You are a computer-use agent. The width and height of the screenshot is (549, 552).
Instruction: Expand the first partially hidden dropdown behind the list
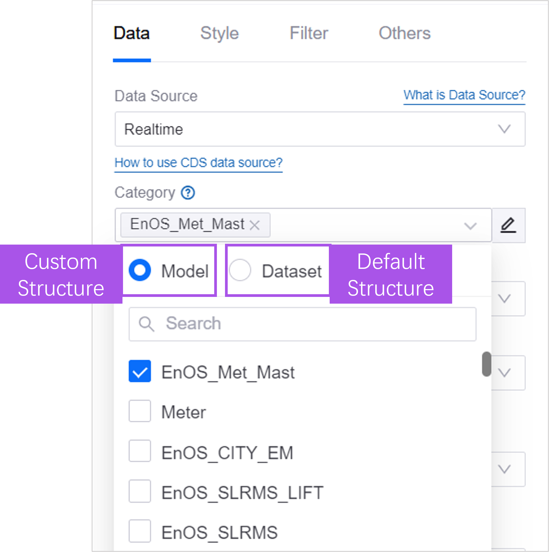tap(504, 299)
